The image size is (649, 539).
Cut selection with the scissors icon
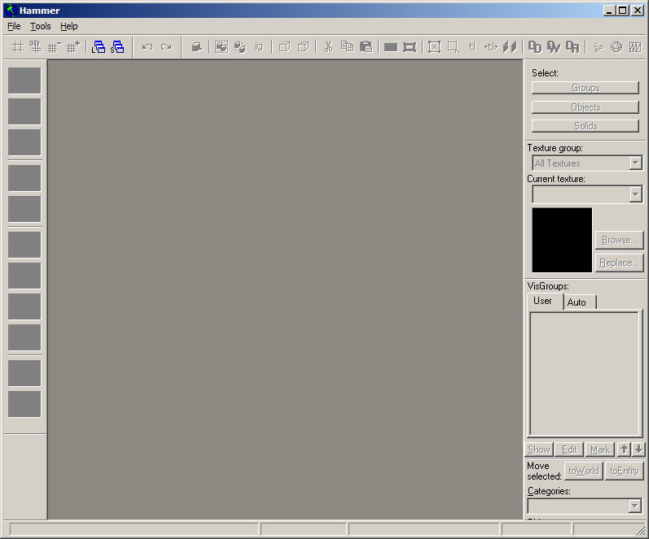coord(329,47)
